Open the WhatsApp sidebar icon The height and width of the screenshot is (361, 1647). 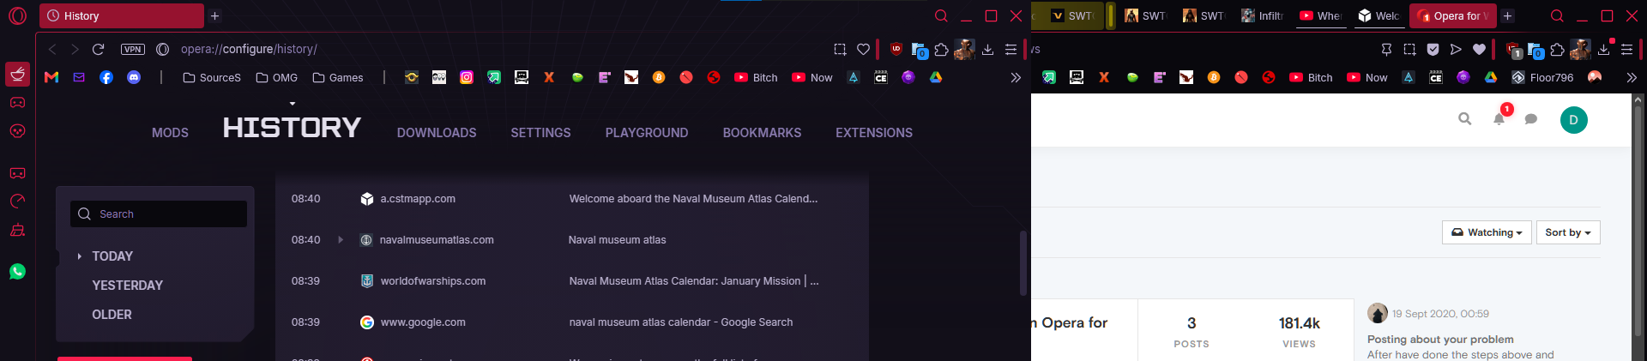pos(17,272)
